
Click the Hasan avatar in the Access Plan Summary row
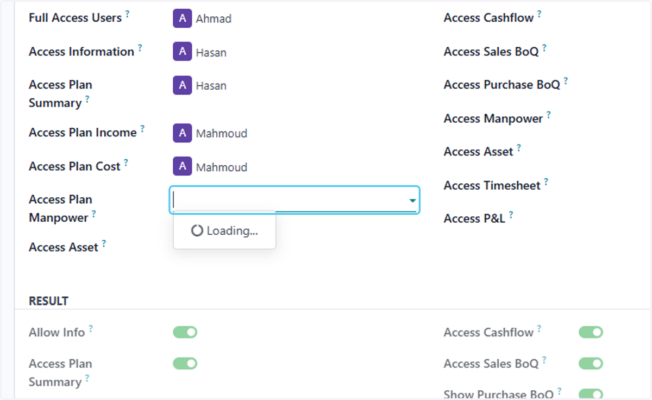coord(183,85)
